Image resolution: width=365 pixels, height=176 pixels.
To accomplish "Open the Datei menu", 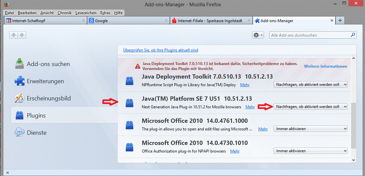I will pyautogui.click(x=9, y=13).
